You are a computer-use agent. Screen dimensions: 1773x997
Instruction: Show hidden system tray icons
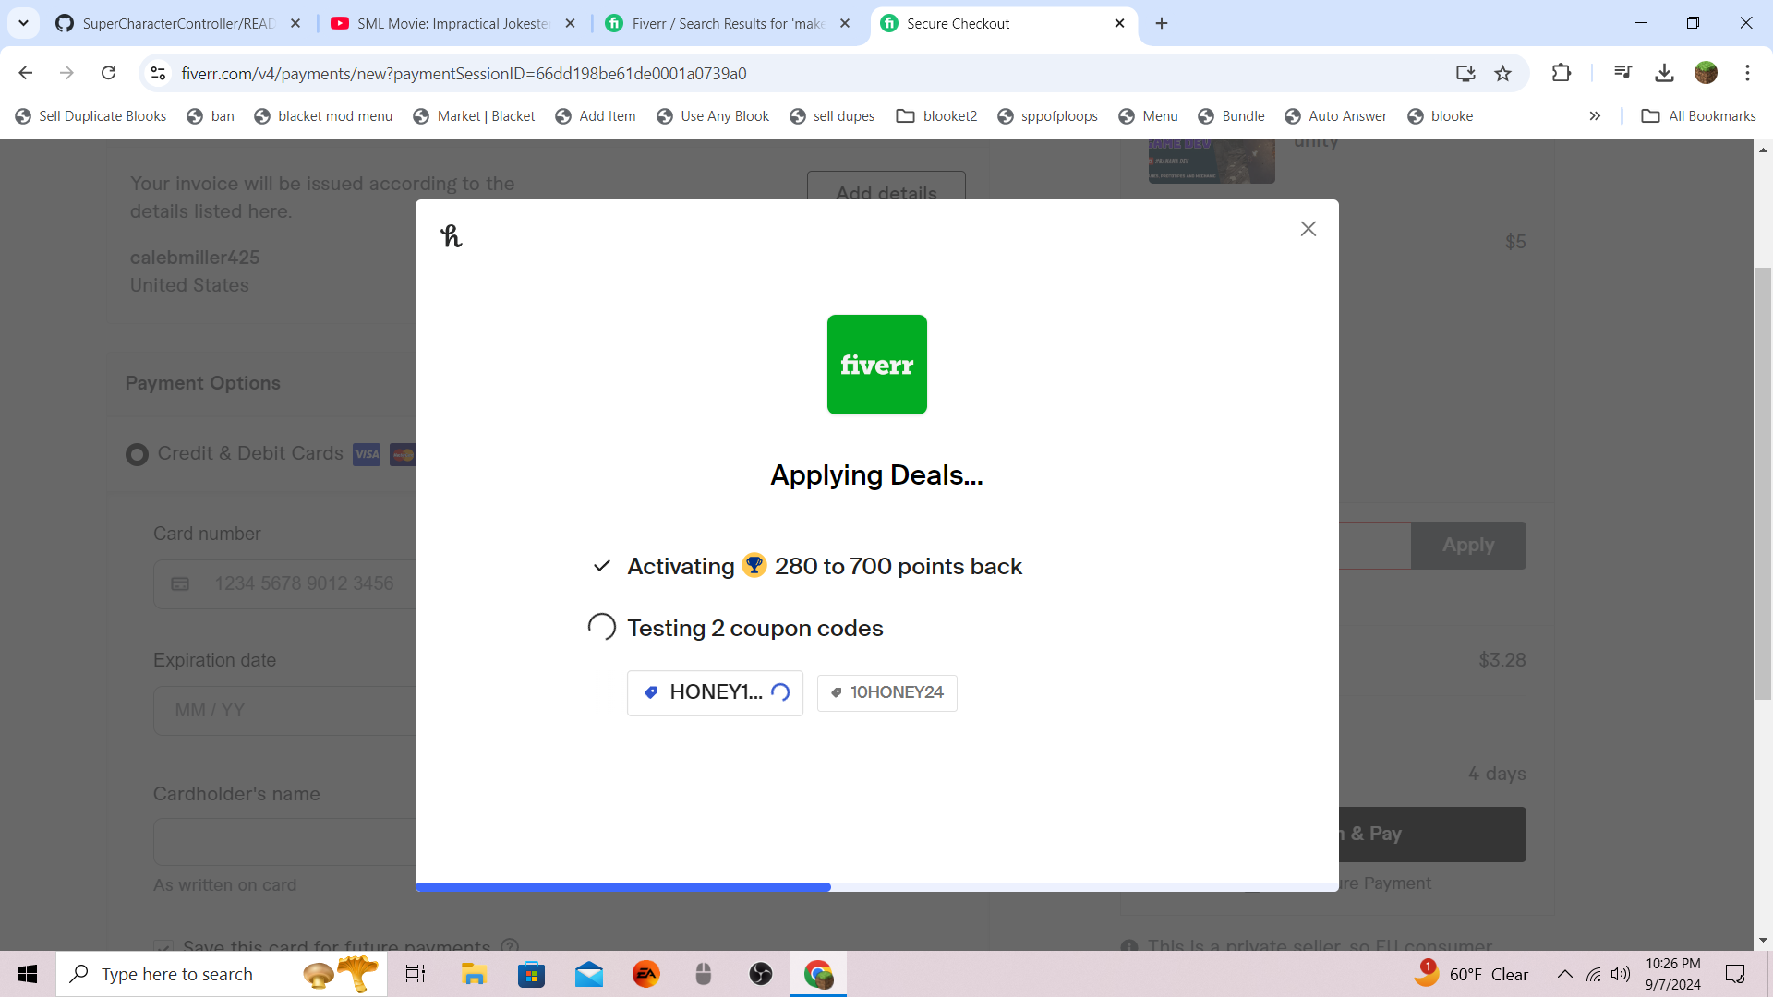(x=1564, y=974)
